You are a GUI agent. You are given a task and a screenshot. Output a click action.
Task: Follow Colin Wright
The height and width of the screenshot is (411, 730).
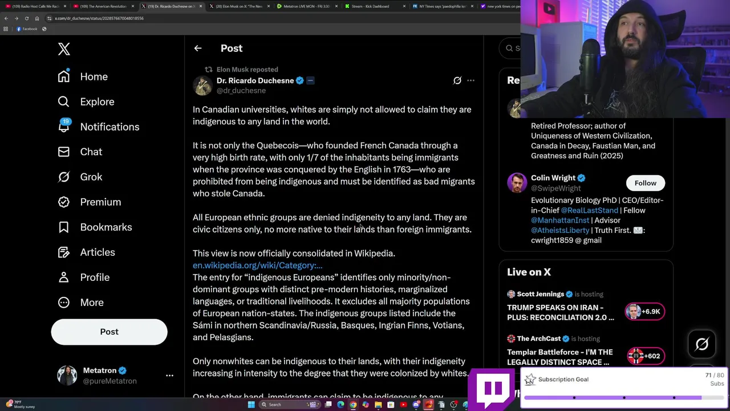645,183
